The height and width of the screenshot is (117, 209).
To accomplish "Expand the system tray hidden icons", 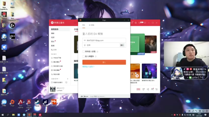I will pos(172,115).
